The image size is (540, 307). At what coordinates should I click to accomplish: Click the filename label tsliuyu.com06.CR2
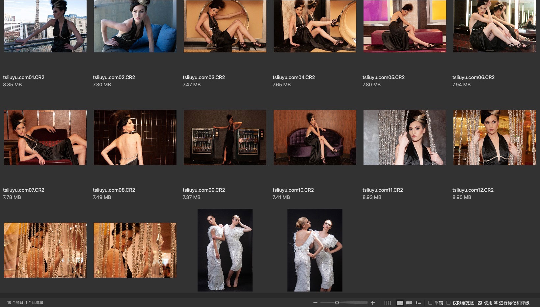click(x=473, y=77)
